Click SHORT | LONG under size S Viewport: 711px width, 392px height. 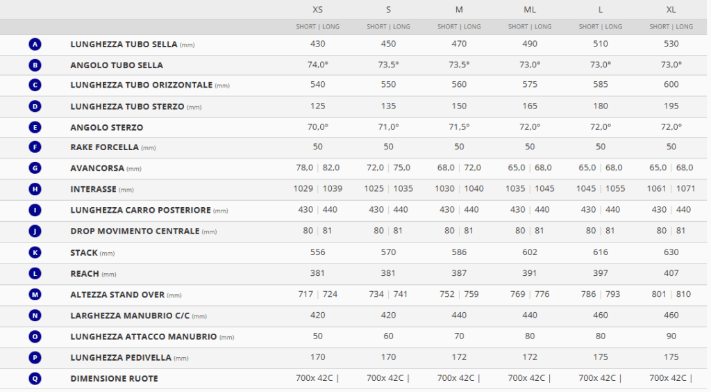tap(388, 27)
